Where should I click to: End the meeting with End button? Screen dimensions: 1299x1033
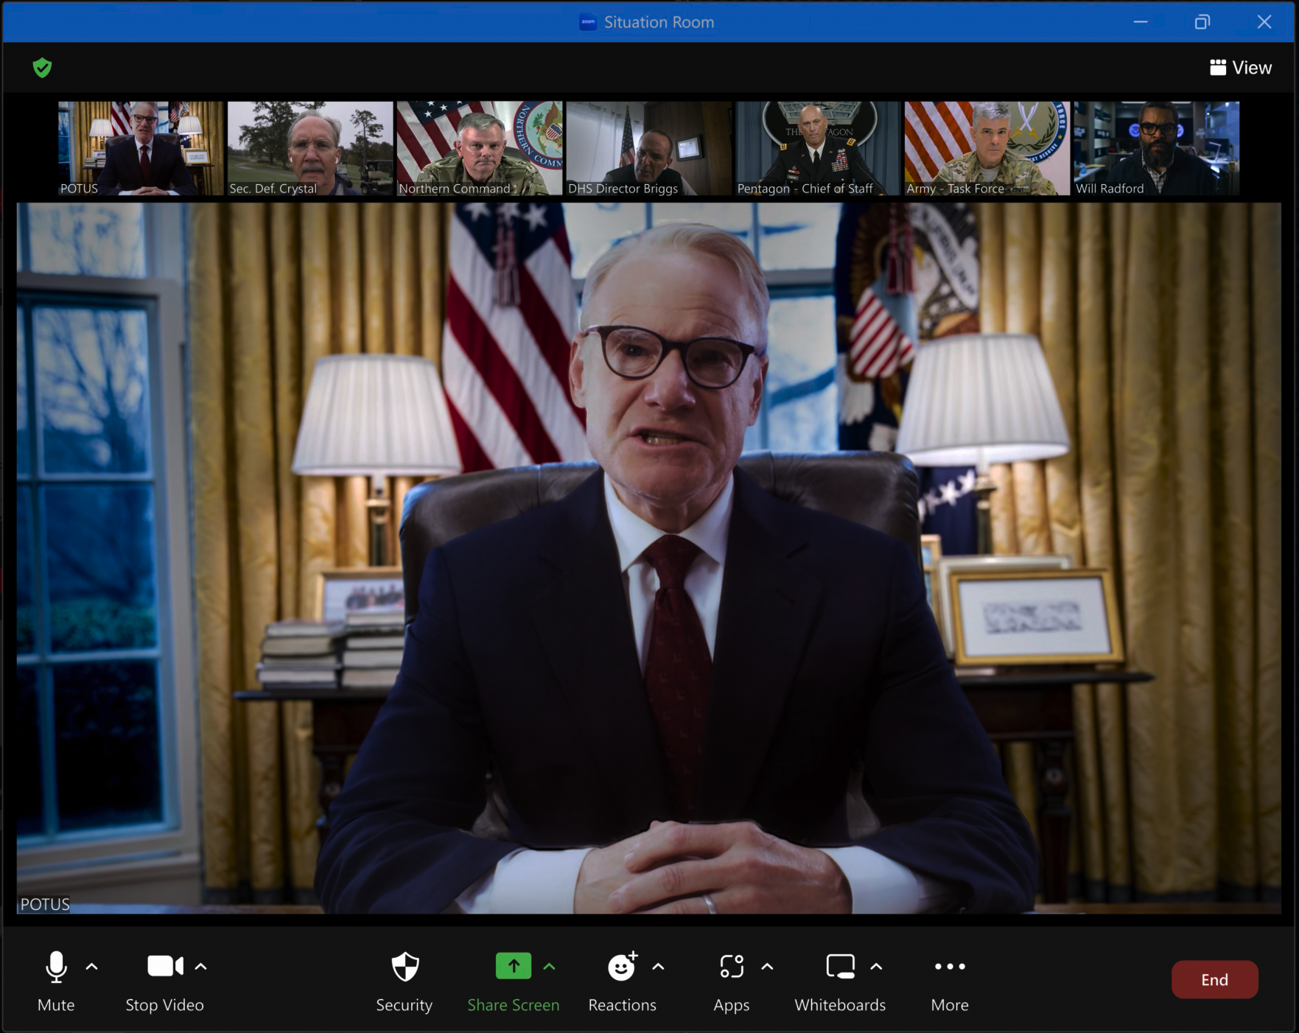[x=1214, y=980]
